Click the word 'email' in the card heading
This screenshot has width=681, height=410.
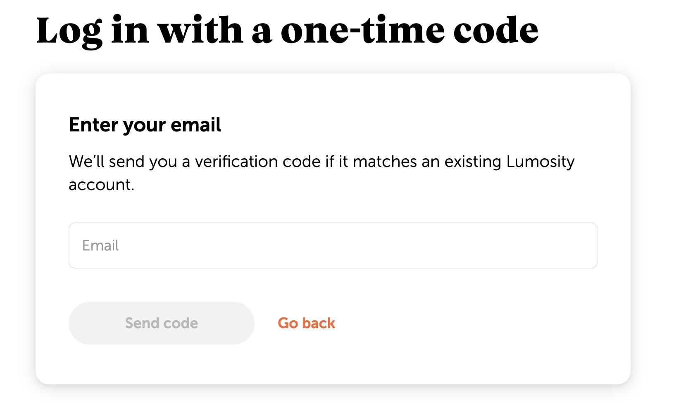[x=196, y=125]
